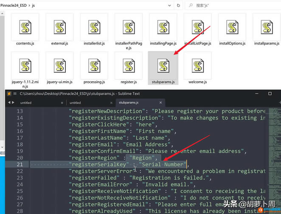Select the installparams.js file icon
Screen dimensions: 281x214
[x=267, y=27]
